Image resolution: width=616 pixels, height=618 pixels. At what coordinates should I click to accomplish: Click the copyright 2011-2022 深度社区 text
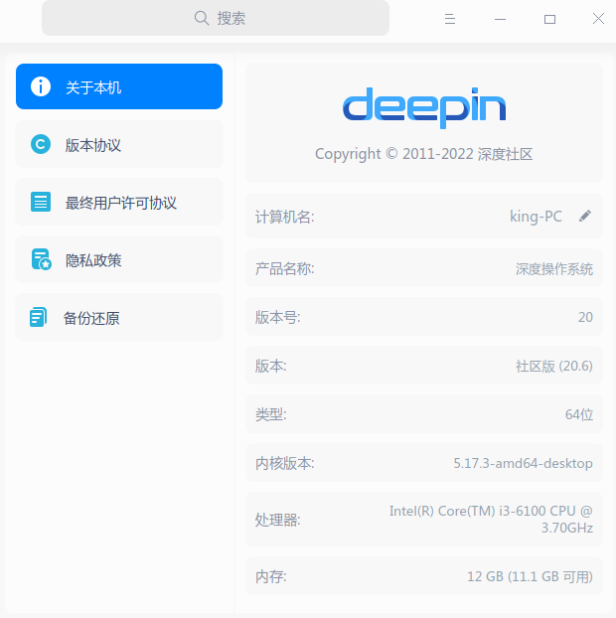tap(423, 154)
